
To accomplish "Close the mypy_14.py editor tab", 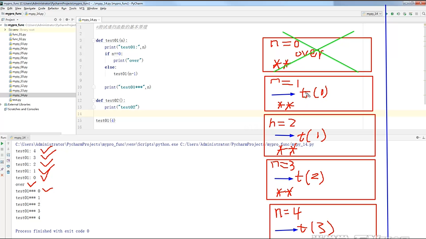I will click(x=99, y=20).
